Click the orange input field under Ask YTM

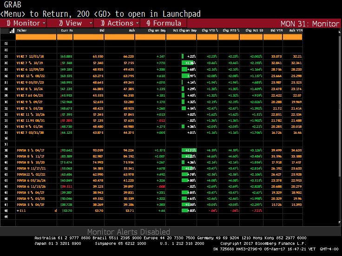click(x=292, y=37)
